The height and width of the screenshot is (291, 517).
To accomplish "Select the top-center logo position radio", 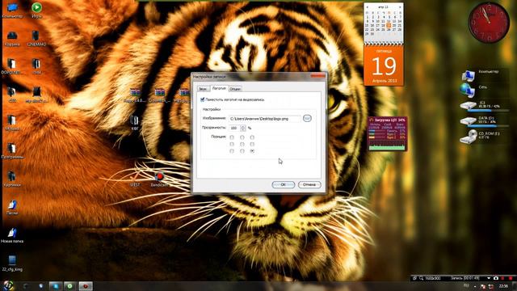I will tap(242, 137).
